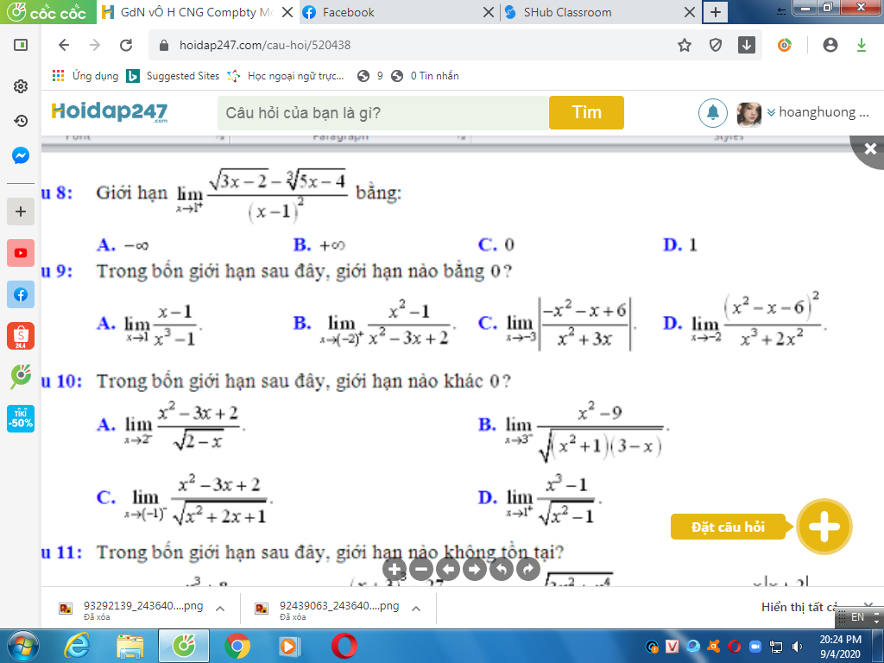The image size is (884, 663).
Task: Click Hiển thị tất cả downloads link
Action: coord(799,607)
